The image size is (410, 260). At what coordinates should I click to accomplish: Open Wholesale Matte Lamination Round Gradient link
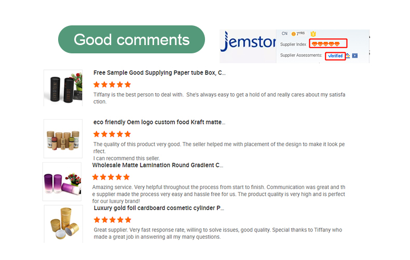[158, 165]
